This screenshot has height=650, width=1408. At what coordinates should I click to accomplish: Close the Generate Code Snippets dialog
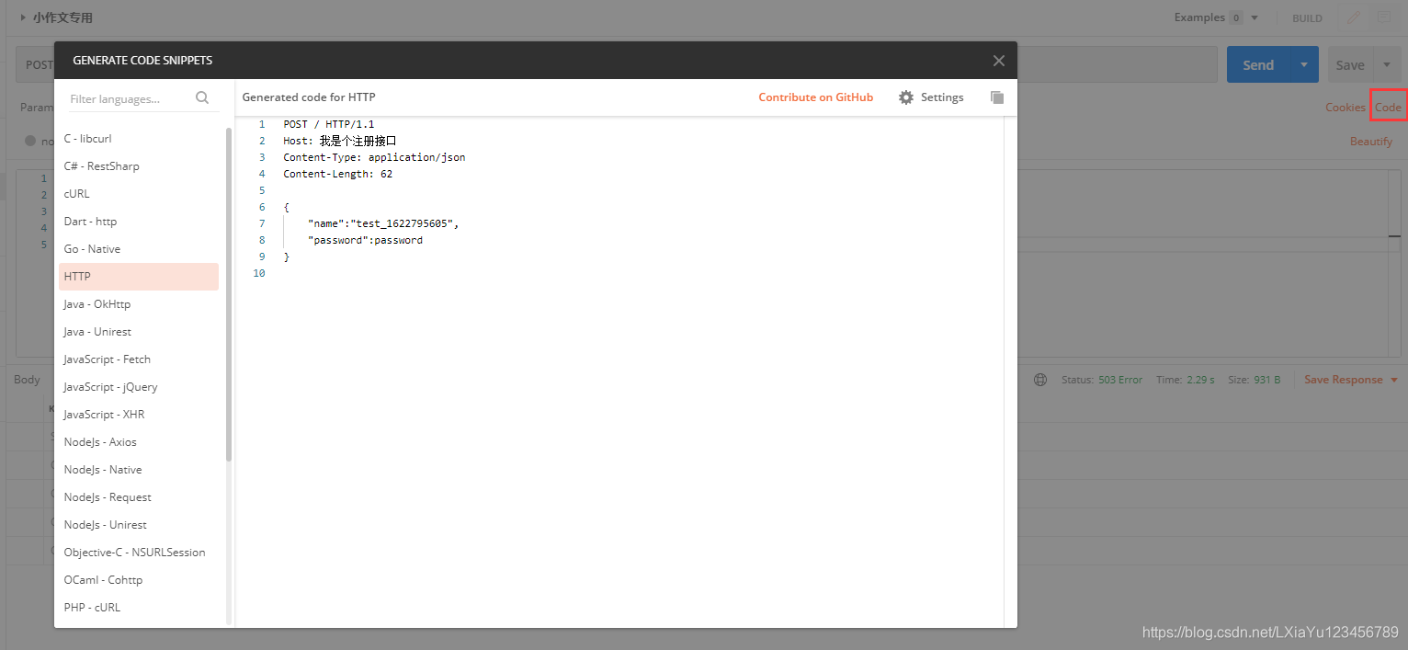998,61
